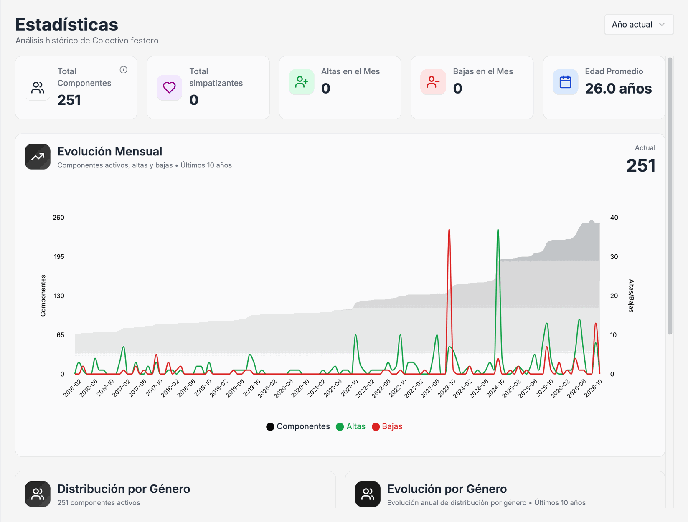Click the 2026-10 axis label
The image size is (688, 522).
(593, 388)
